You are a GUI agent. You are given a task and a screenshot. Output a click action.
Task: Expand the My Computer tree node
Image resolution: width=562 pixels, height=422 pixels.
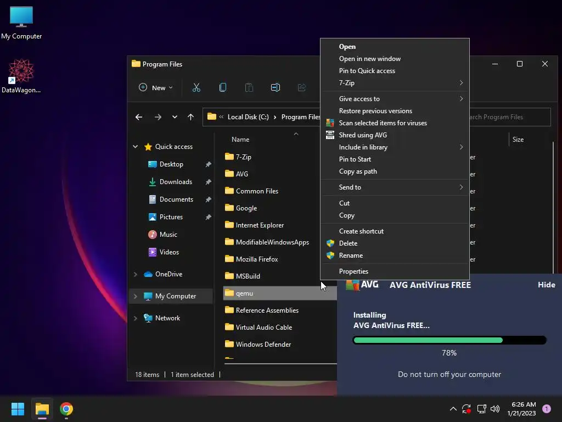tap(135, 296)
